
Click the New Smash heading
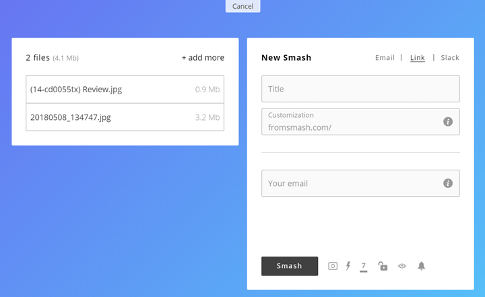(286, 57)
